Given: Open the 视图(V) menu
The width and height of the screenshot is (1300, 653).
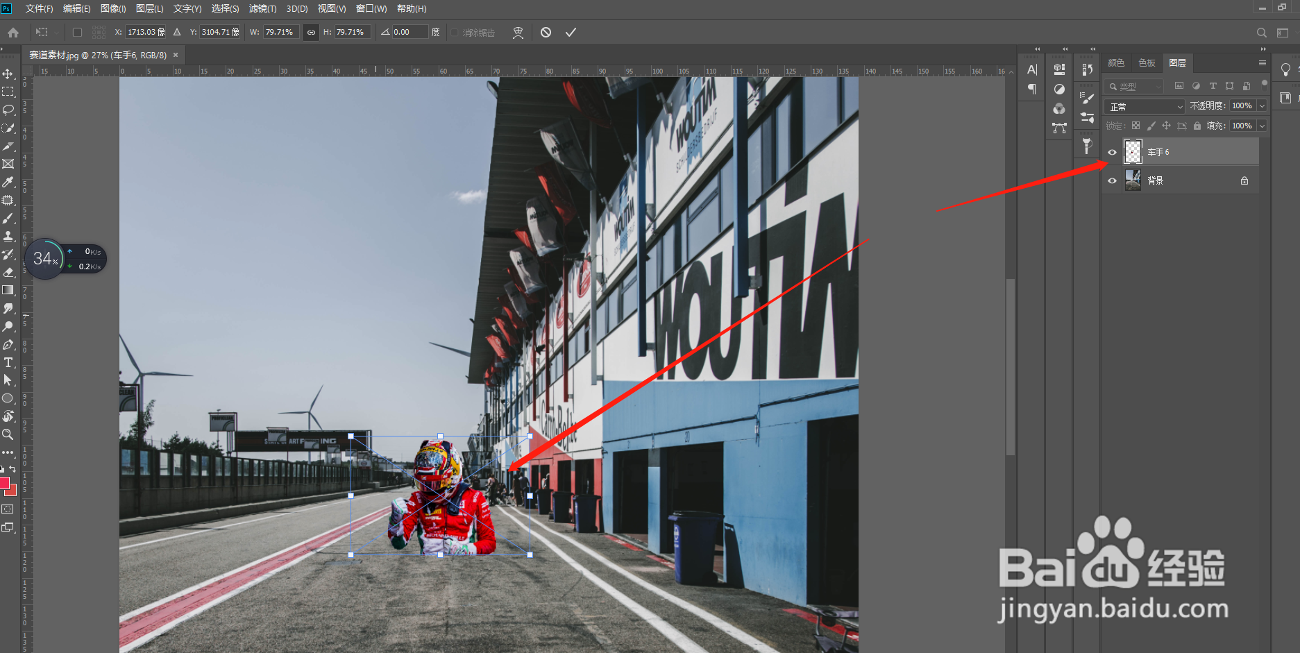Looking at the screenshot, I should (x=332, y=8).
